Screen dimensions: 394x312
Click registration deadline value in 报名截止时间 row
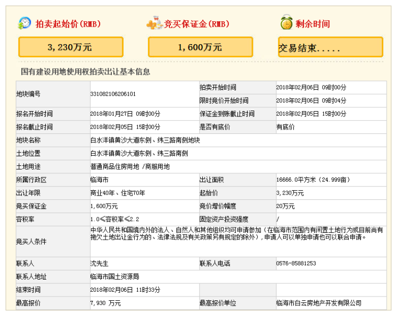(125, 127)
